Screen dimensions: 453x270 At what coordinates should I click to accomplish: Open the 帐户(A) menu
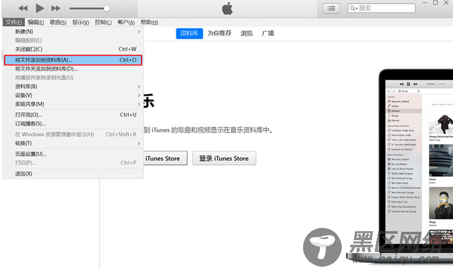tap(126, 22)
